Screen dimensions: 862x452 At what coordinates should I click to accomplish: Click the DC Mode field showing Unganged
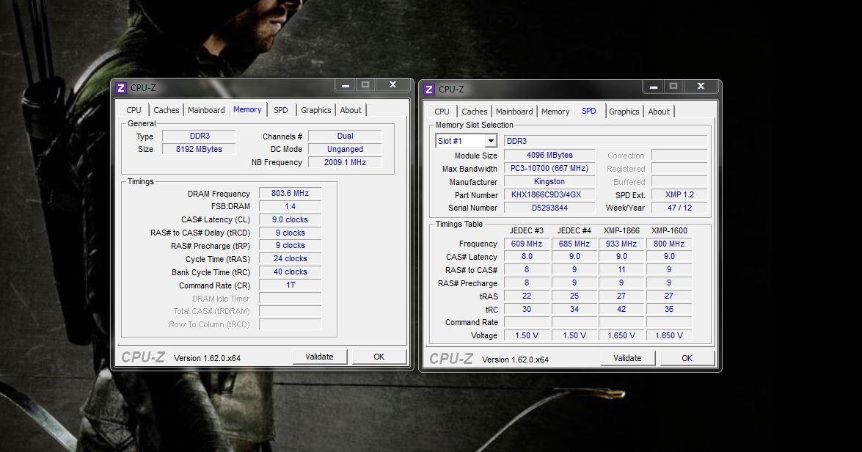click(x=346, y=149)
